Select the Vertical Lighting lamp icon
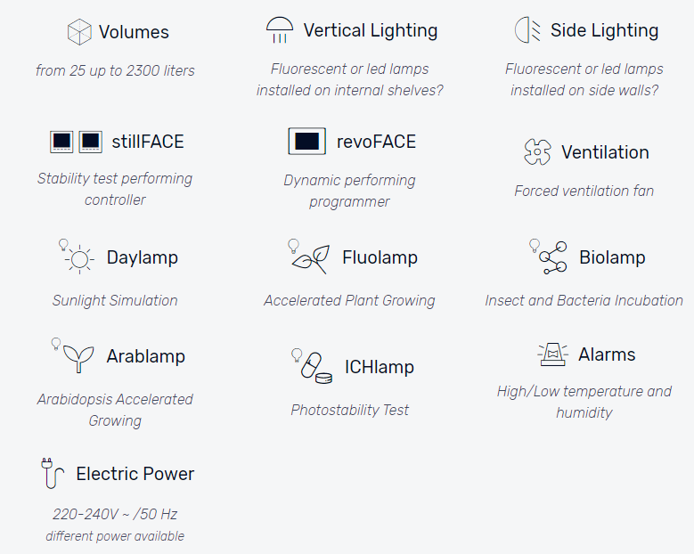This screenshot has height=554, width=694. [279, 30]
